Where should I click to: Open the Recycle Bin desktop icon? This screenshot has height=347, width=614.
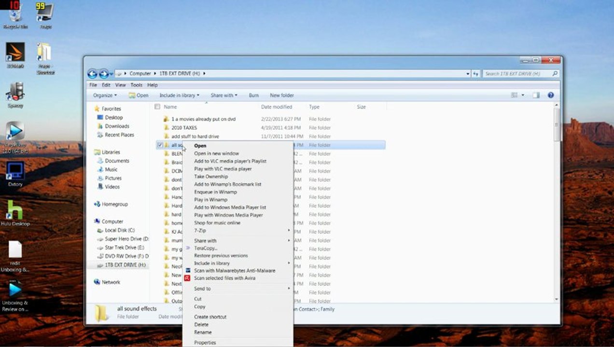tap(14, 17)
